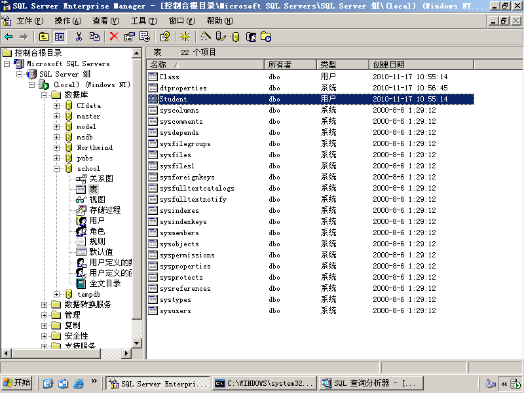This screenshot has width=524, height=393.
Task: Select the msdb database in the tree
Action: (x=85, y=138)
